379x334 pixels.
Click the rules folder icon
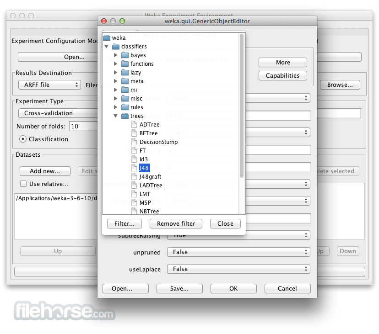pos(125,107)
